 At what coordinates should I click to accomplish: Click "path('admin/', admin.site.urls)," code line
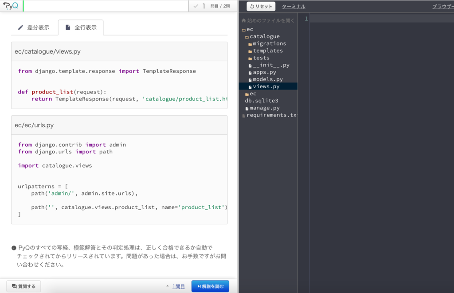click(x=84, y=193)
